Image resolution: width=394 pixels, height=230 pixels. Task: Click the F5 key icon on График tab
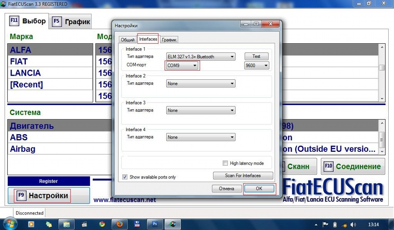click(57, 22)
